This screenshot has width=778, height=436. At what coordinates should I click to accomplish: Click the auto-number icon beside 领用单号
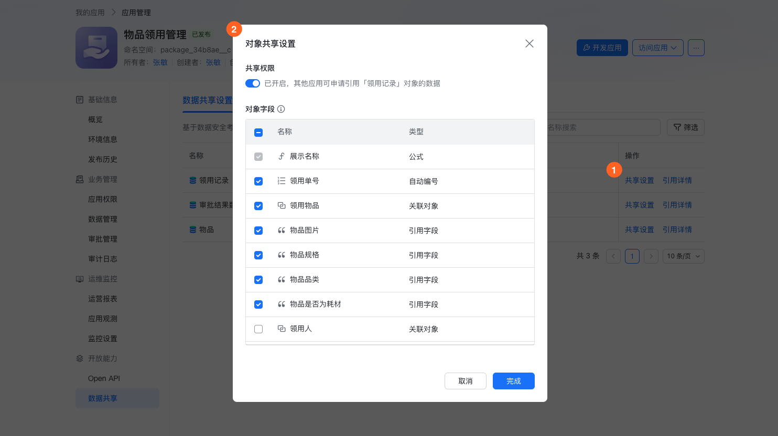click(282, 181)
